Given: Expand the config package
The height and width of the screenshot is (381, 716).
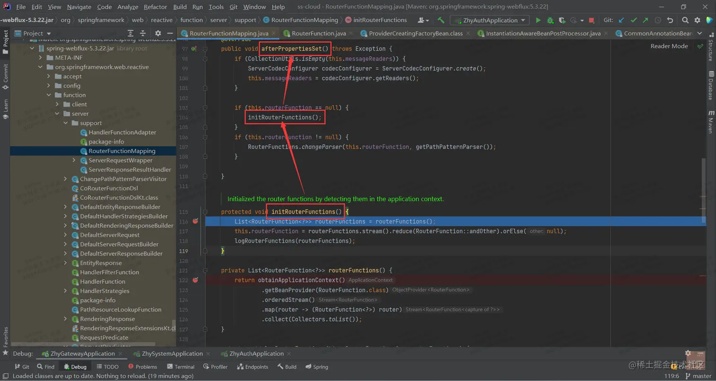Looking at the screenshot, I should (x=49, y=86).
